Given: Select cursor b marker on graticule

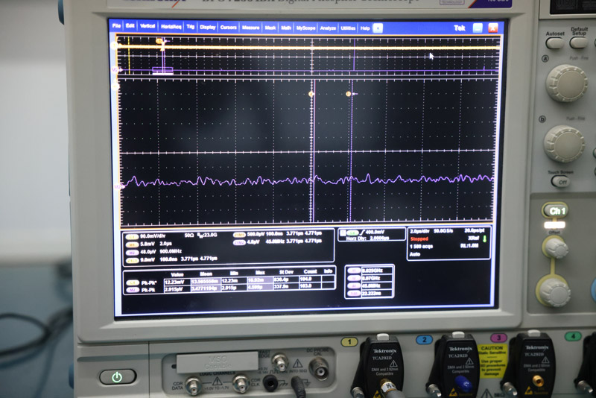Looking at the screenshot, I should click(x=348, y=94).
